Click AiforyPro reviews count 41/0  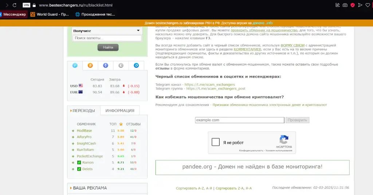(133, 137)
